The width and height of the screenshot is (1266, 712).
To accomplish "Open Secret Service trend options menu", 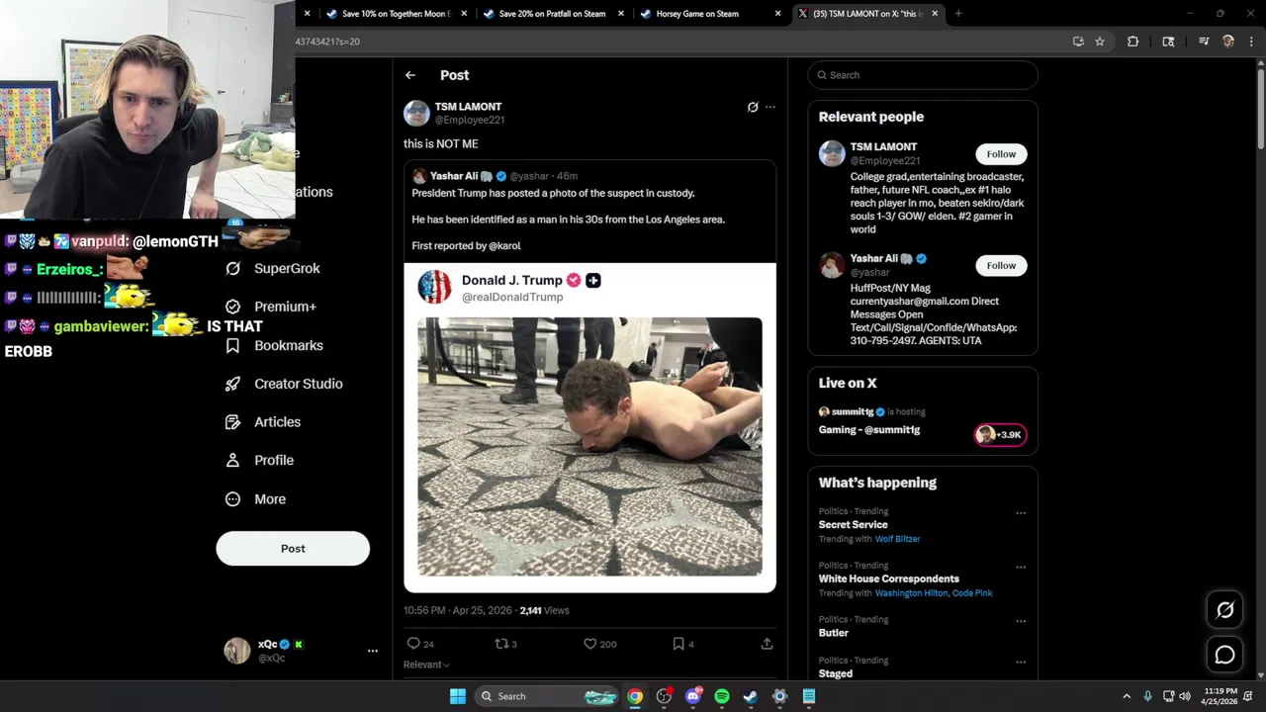I will click(x=1021, y=513).
